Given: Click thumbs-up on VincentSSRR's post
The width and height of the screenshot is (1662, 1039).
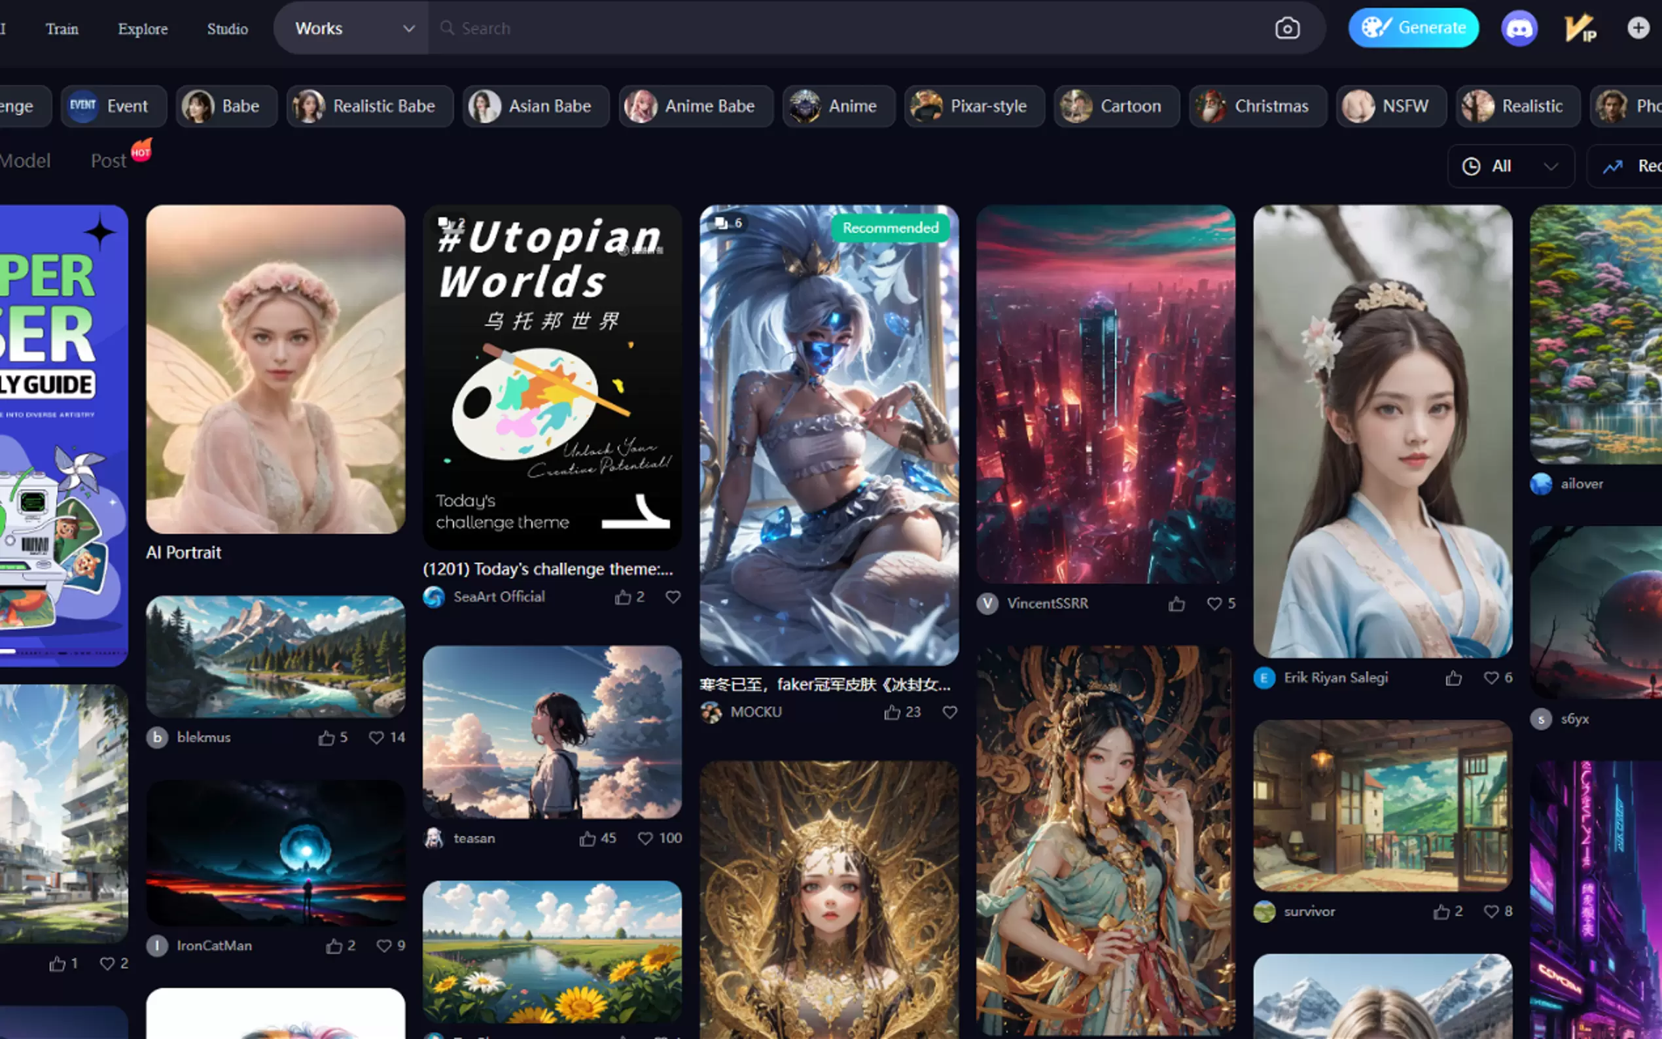Looking at the screenshot, I should click(x=1176, y=604).
